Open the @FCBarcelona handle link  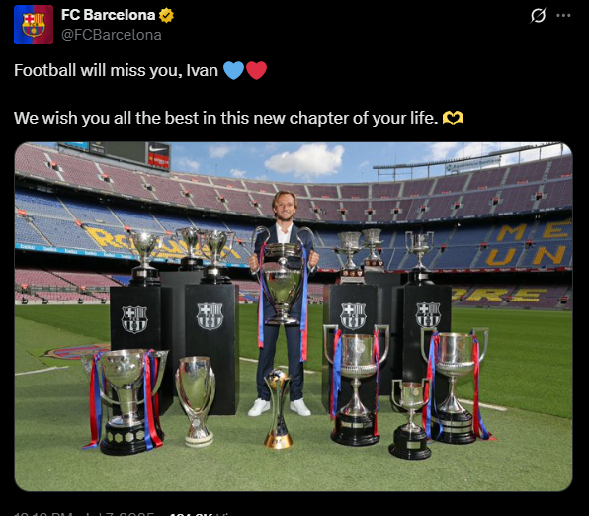(x=112, y=35)
